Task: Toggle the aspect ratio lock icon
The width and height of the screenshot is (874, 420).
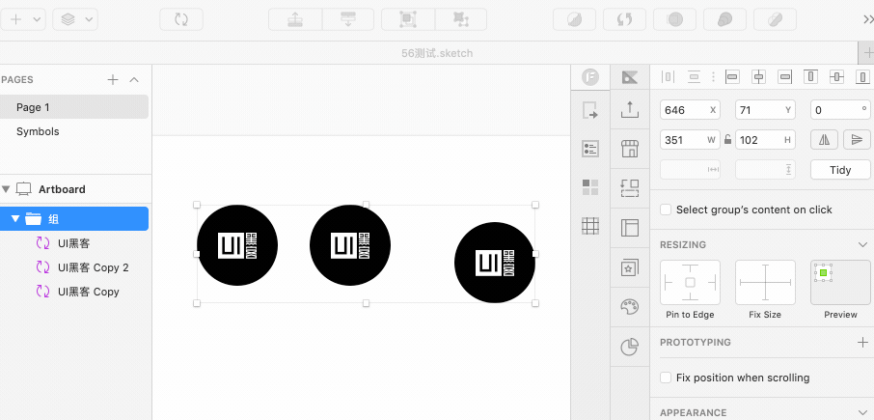Action: point(727,139)
